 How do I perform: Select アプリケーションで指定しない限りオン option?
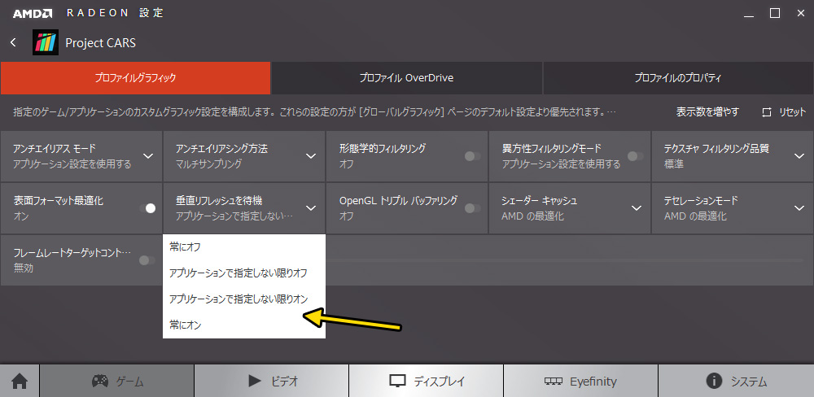coord(244,299)
